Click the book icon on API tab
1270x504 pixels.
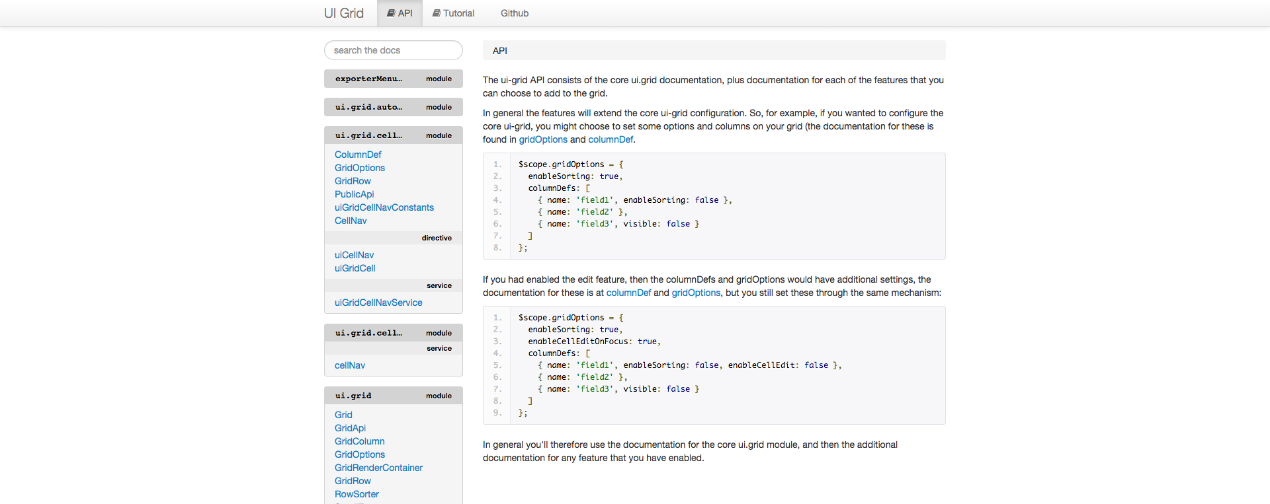[391, 13]
